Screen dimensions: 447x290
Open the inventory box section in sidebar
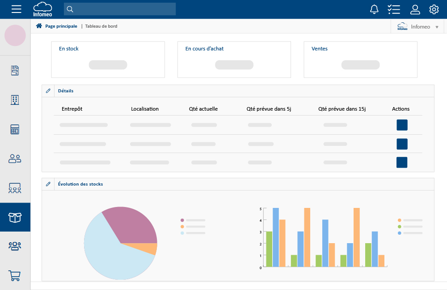click(15, 217)
